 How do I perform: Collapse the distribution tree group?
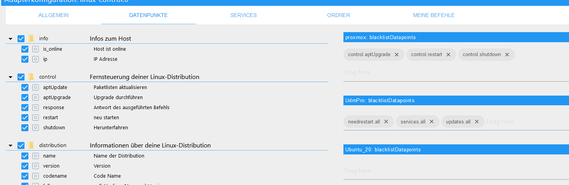(x=11, y=146)
